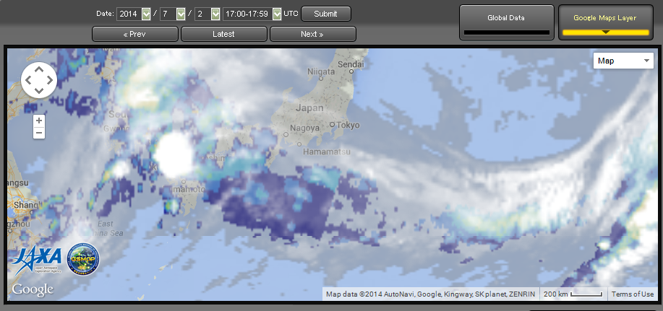Zoom in with the plus button
663x311 pixels.
(x=39, y=121)
